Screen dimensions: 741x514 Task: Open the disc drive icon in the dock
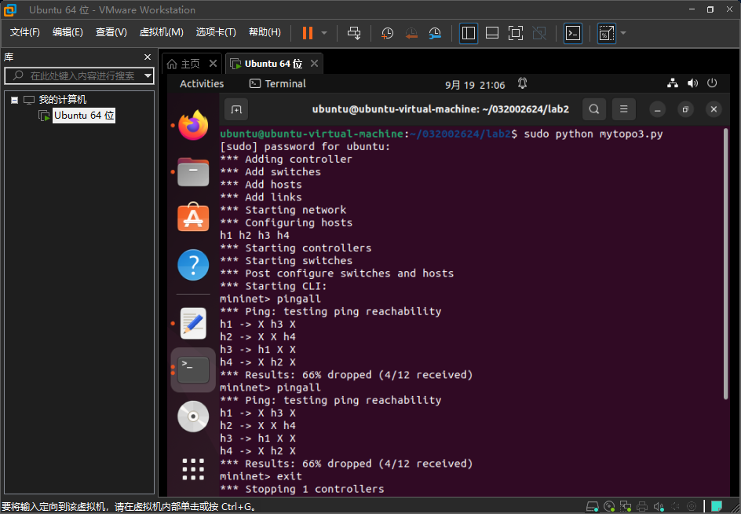[x=193, y=417]
